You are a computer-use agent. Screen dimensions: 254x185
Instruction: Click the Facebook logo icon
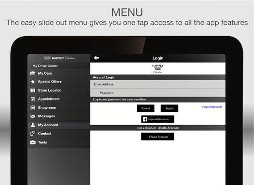[x=145, y=119]
